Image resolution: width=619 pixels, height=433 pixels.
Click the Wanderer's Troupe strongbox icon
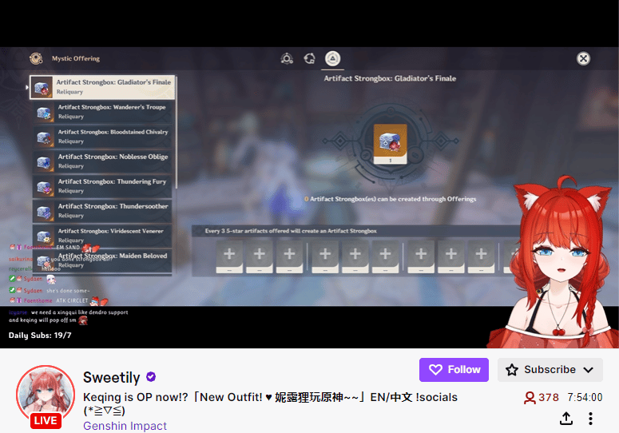pos(44,112)
